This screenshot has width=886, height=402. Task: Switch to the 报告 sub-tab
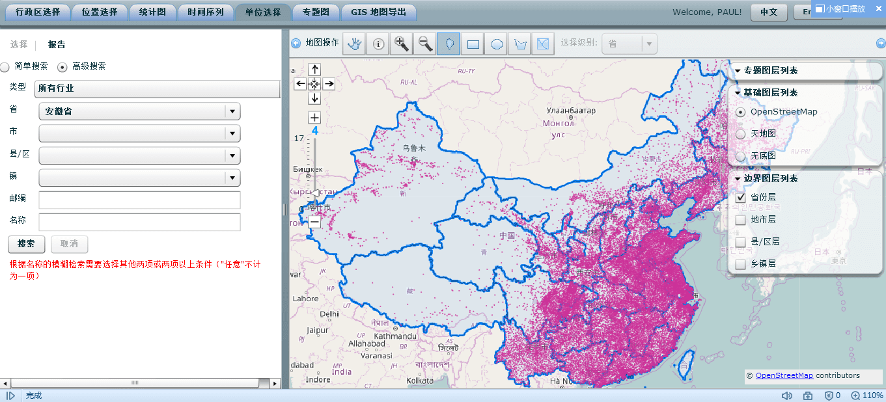pyautogui.click(x=57, y=45)
